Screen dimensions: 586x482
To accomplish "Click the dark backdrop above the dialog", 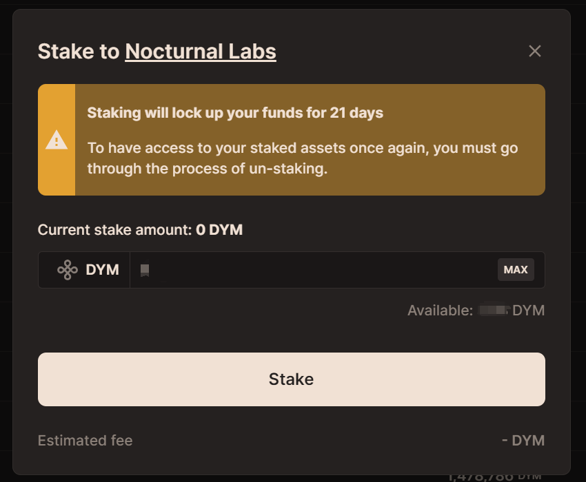I will [293, 4].
